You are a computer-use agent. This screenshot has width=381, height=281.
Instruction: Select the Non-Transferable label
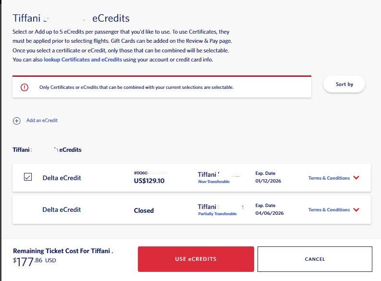[214, 182]
